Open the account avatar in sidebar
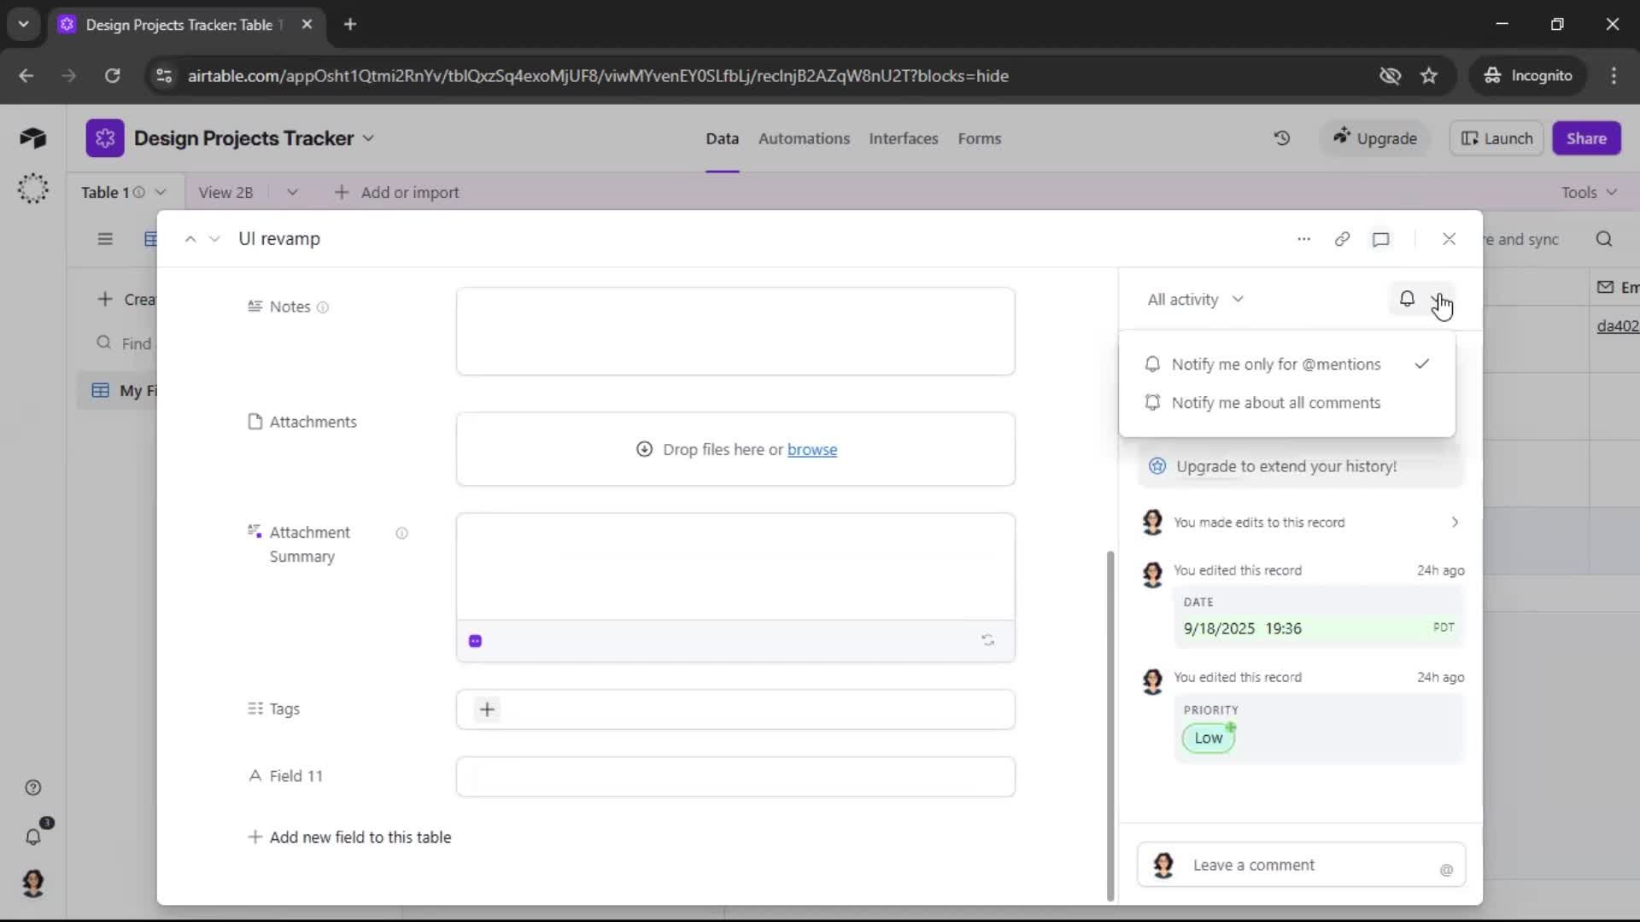 [x=33, y=883]
